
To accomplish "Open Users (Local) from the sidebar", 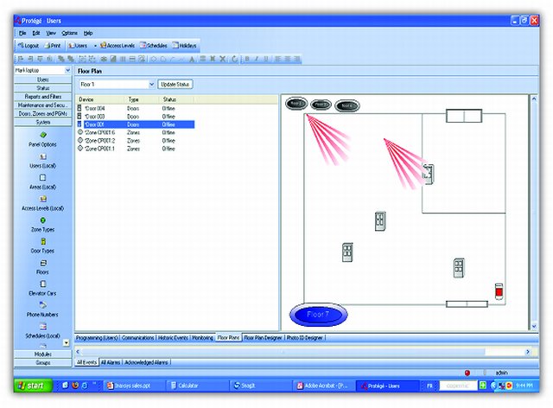I will (x=42, y=156).
